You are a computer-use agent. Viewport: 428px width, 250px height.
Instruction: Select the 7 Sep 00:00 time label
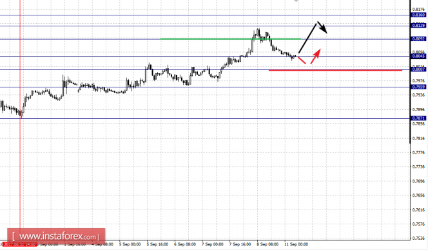212,244
